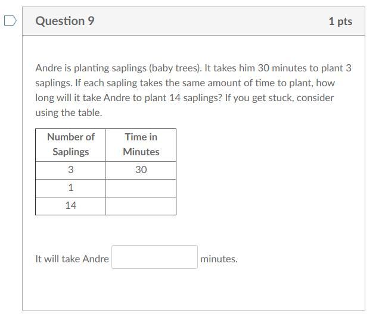
Task: Click the minutes answer input field
Action: 154,257
